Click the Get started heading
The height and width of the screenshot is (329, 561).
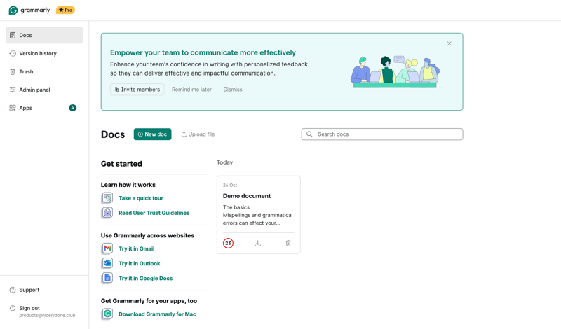click(121, 164)
